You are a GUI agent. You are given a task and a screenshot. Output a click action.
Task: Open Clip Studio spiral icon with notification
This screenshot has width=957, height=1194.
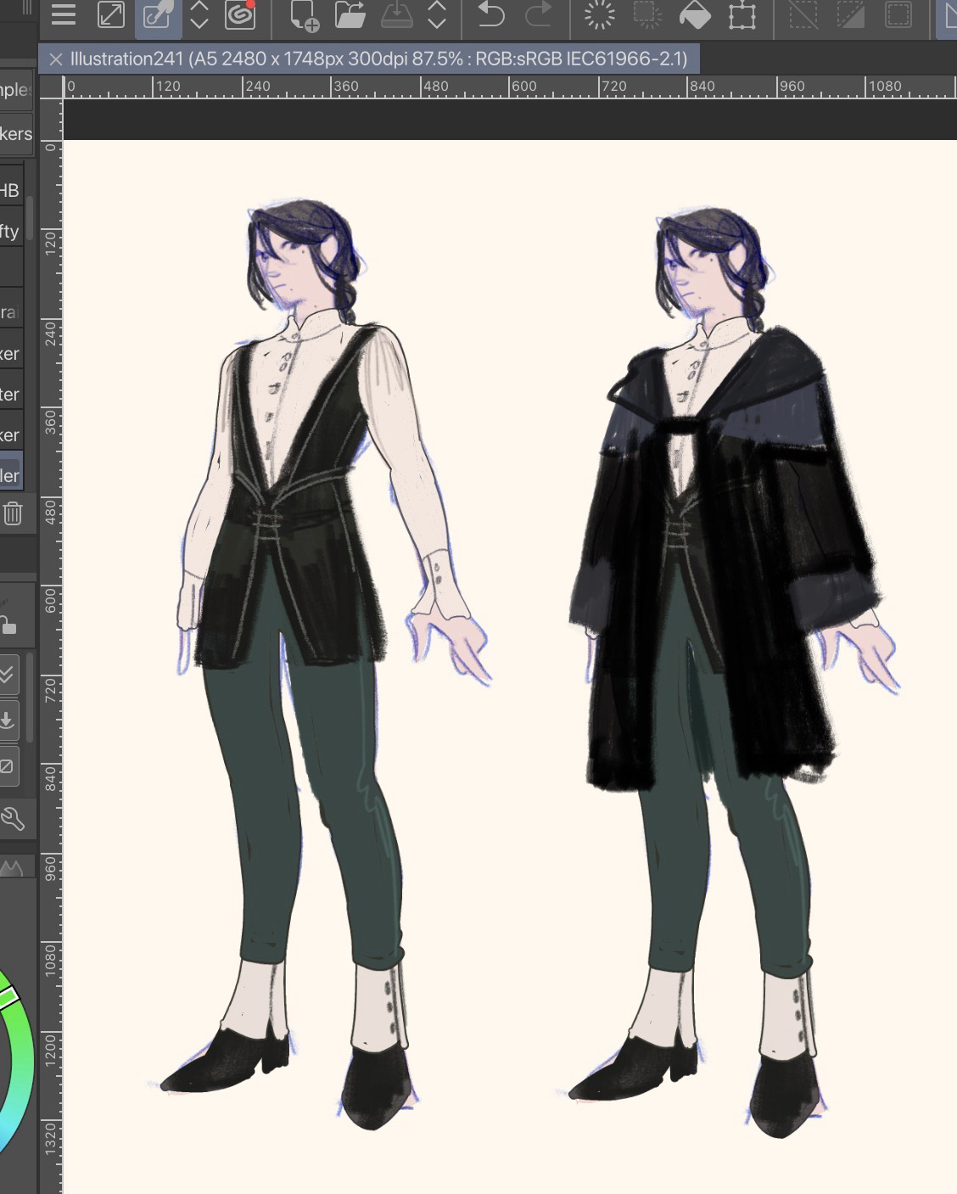pos(240,14)
